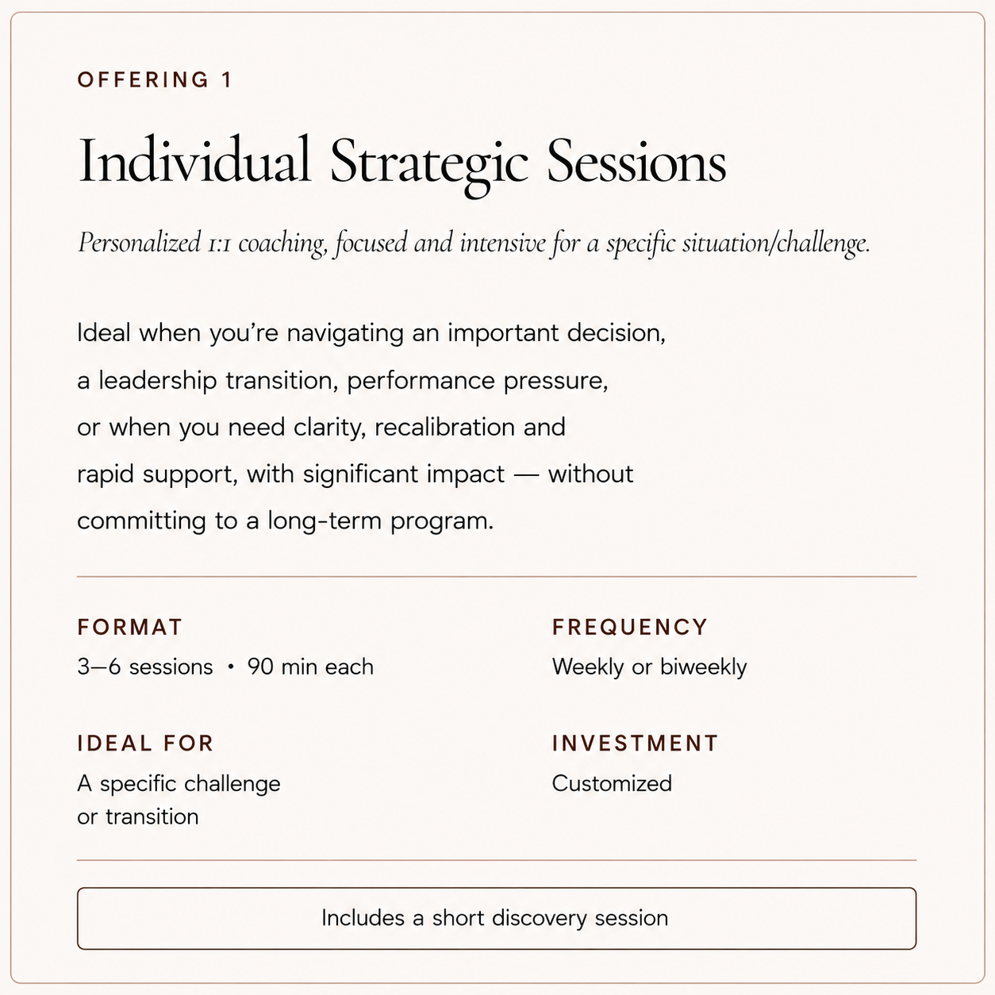995x995 pixels.
Task: Click the bullet separator between sessions and minutes
Action: pyautogui.click(x=230, y=667)
